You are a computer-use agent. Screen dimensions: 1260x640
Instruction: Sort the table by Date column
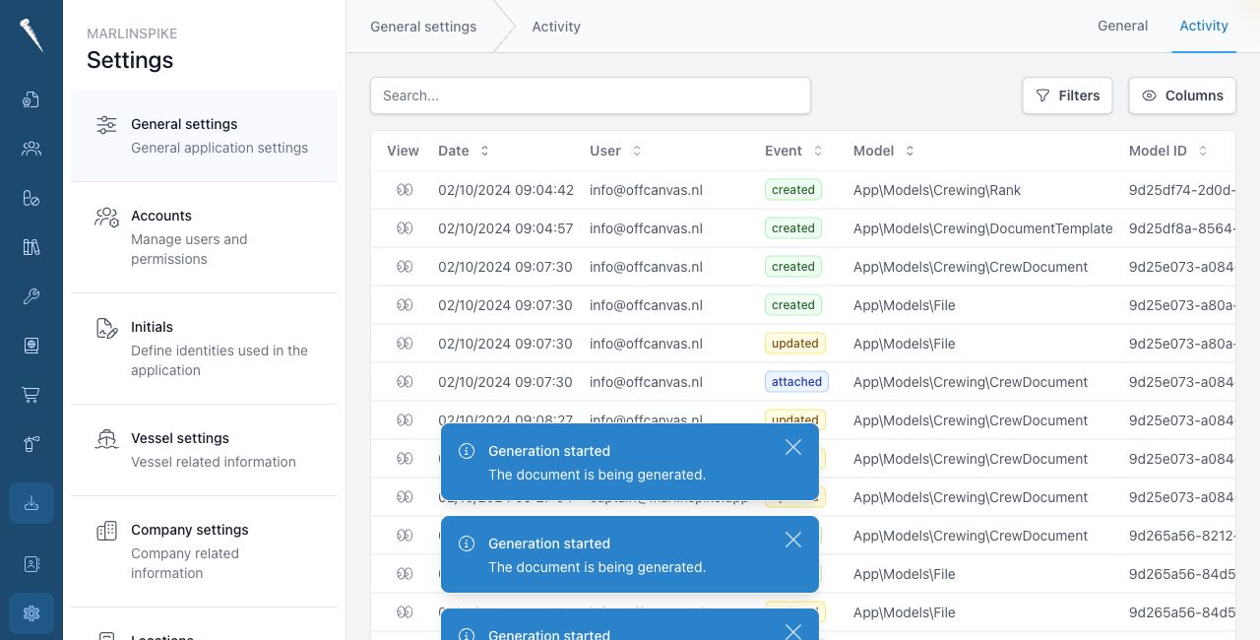click(x=464, y=151)
